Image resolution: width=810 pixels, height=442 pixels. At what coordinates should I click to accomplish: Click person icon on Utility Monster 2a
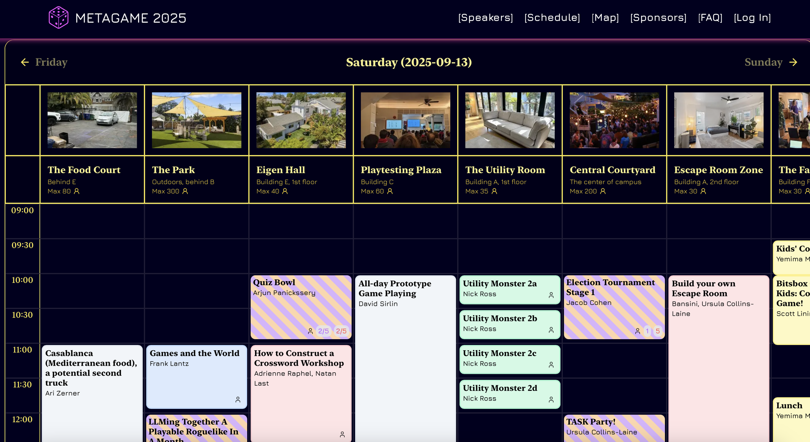[x=551, y=295]
